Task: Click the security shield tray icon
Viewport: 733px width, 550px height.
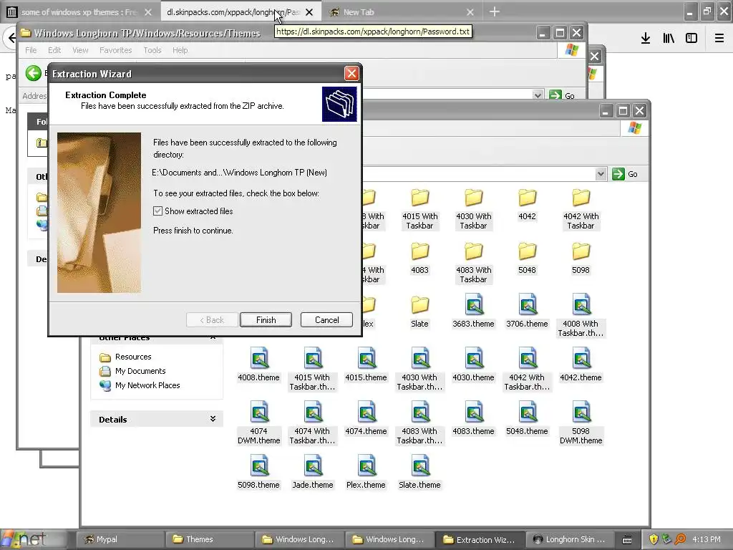Action: [654, 539]
